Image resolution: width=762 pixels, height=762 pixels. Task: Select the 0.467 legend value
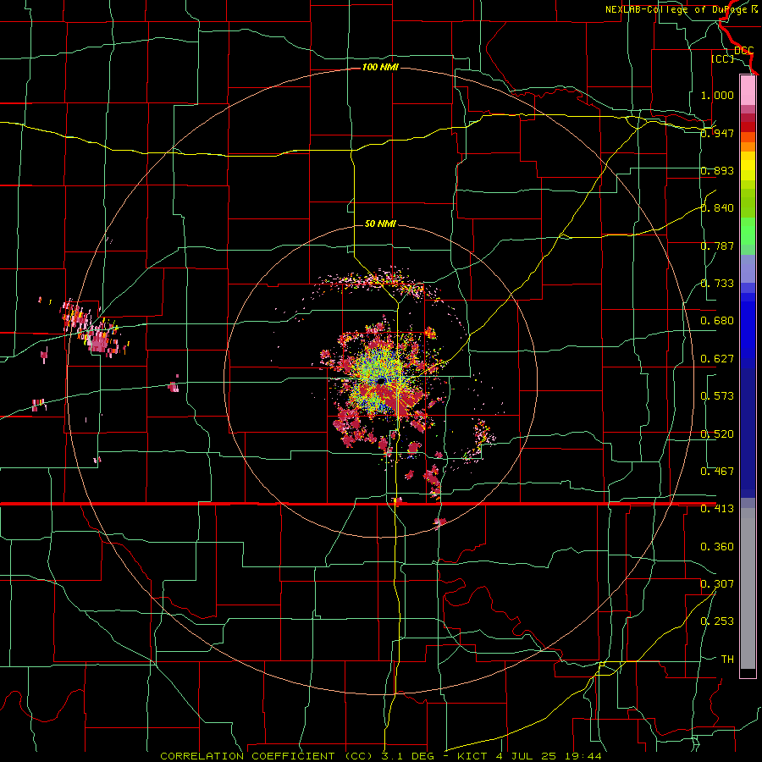[717, 472]
